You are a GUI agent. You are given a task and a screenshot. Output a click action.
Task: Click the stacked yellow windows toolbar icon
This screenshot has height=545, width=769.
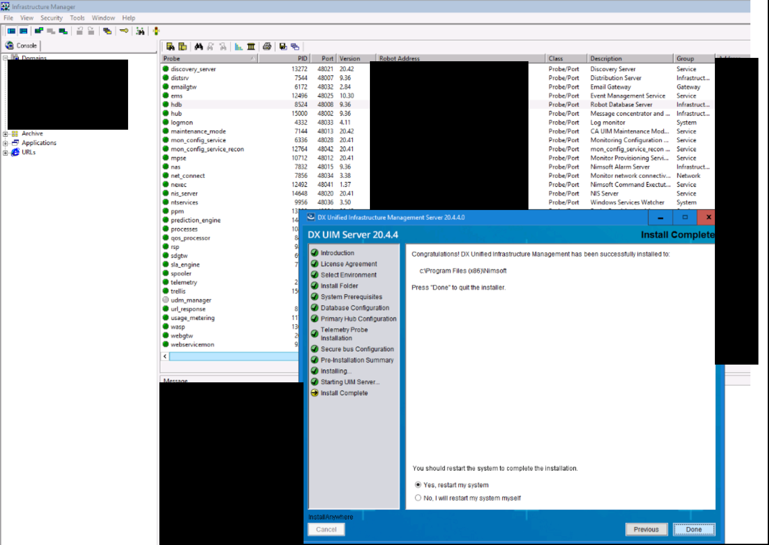[x=107, y=31]
